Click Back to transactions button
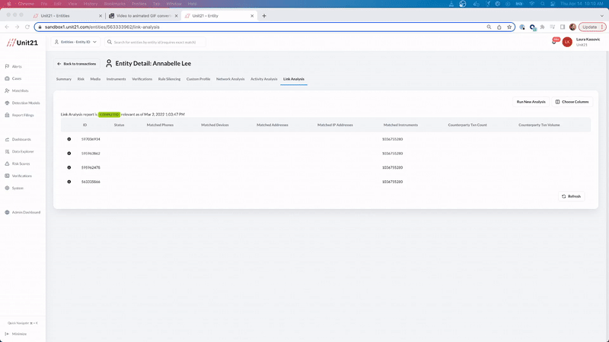Viewport: 609px width, 342px height. tap(77, 64)
